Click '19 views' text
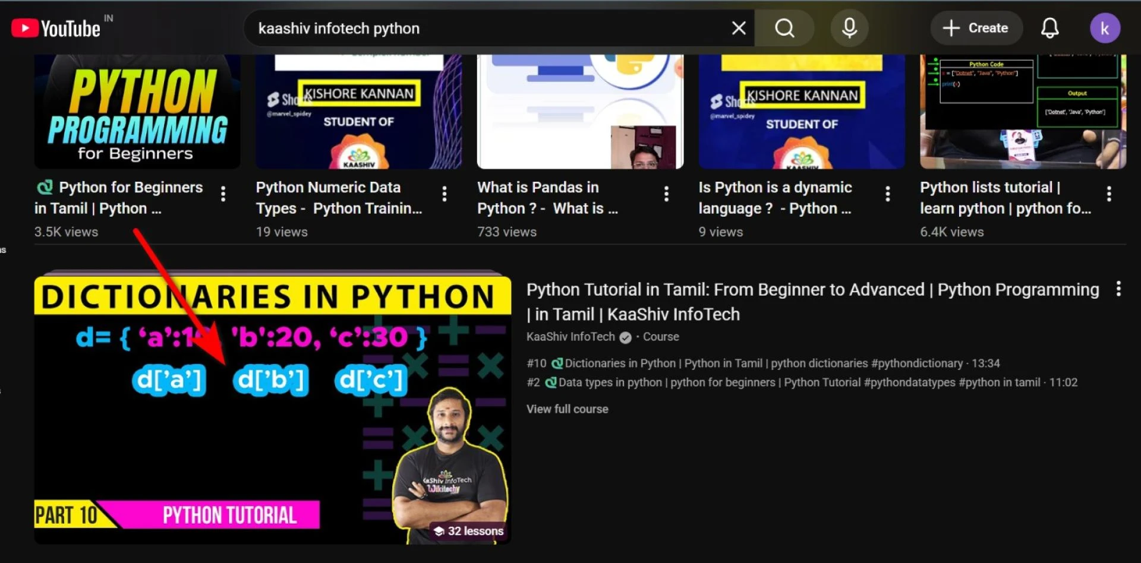This screenshot has width=1141, height=563. pos(282,232)
